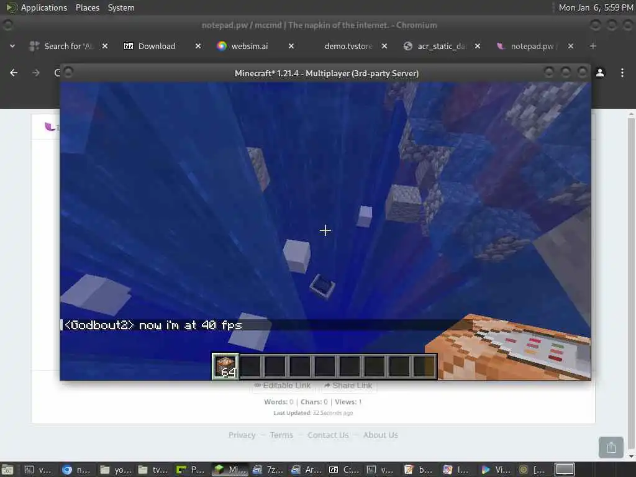Viewport: 636px width, 477px height.
Task: Switch to the 'b...' taskbar window
Action: tap(419, 470)
